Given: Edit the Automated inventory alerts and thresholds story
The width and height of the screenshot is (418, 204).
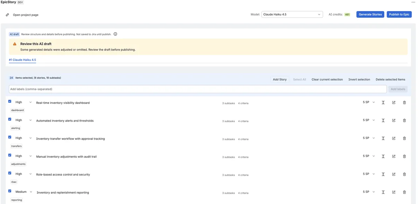Looking at the screenshot, I should 394,120.
